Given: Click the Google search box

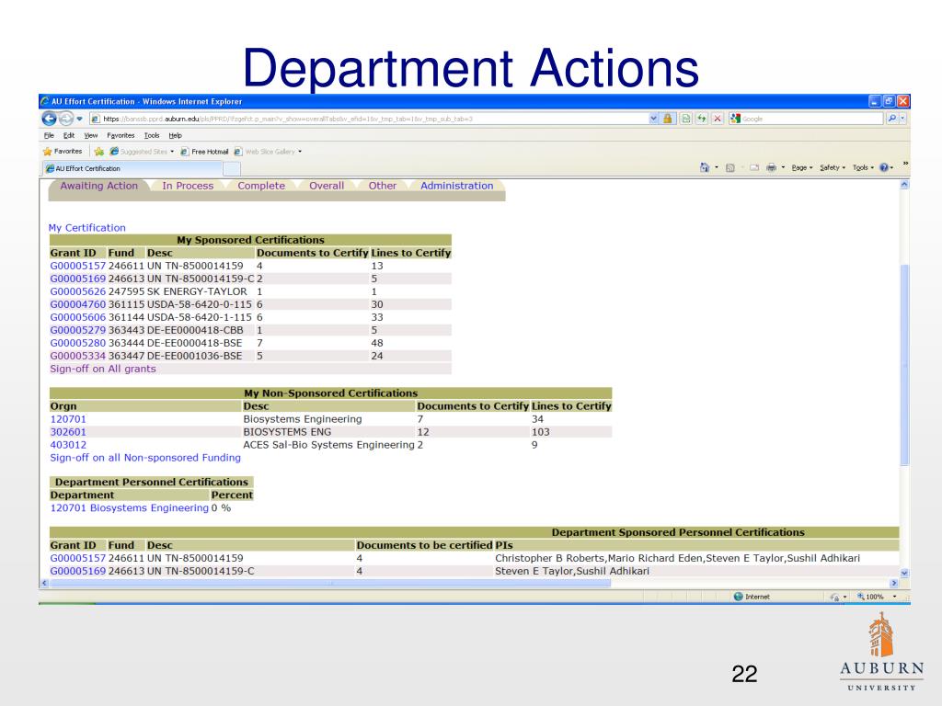Looking at the screenshot, I should pyautogui.click(x=805, y=119).
